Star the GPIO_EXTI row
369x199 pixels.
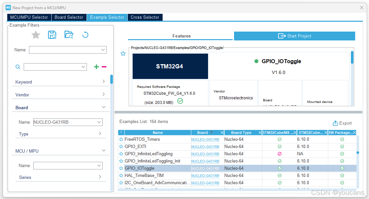[x=121, y=147]
